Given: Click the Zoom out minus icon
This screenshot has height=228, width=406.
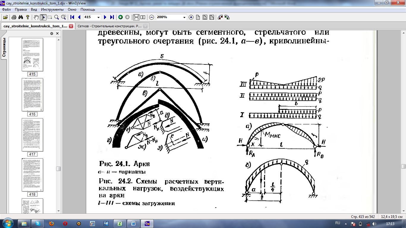Looking at the screenshot, I should [152, 17].
